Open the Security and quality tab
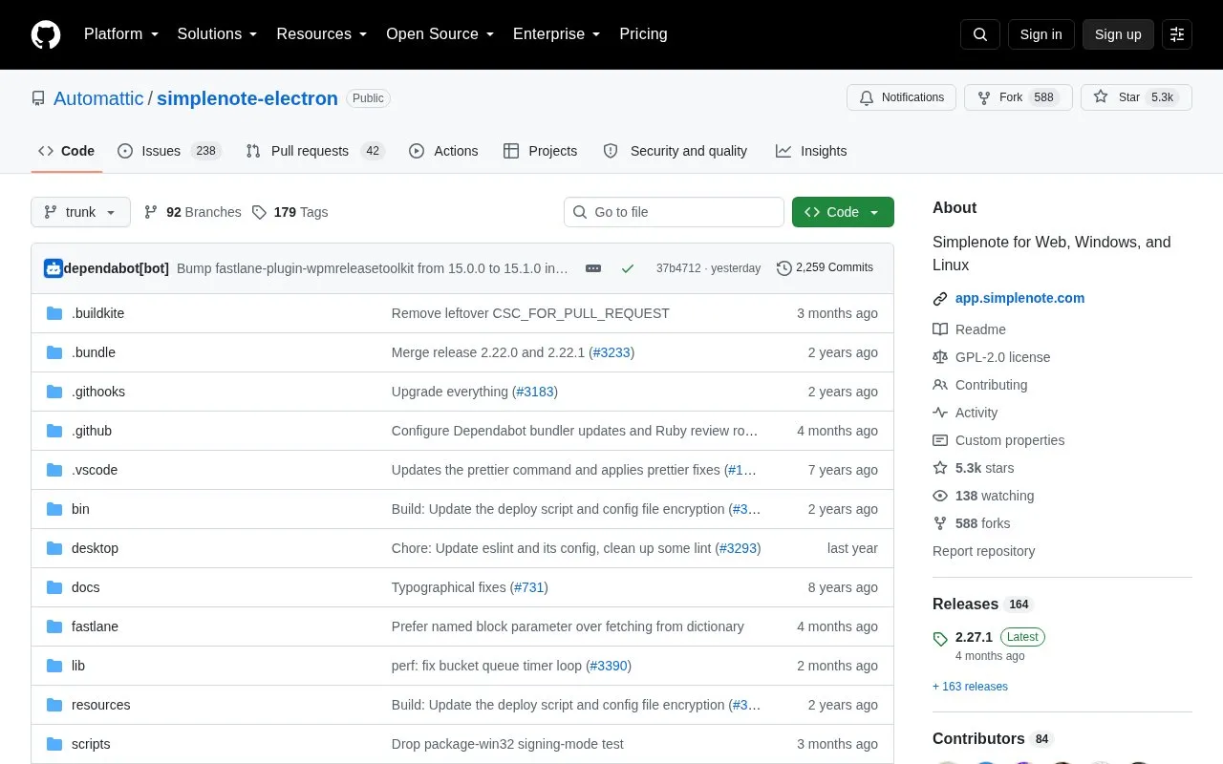 pos(676,151)
